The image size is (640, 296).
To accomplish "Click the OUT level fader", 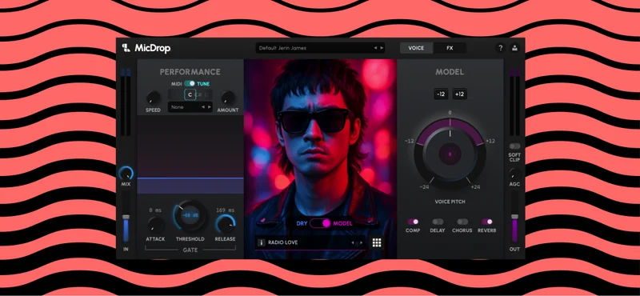I will (x=514, y=218).
